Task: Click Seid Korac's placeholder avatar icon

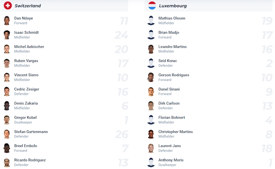Action: [x=151, y=63]
